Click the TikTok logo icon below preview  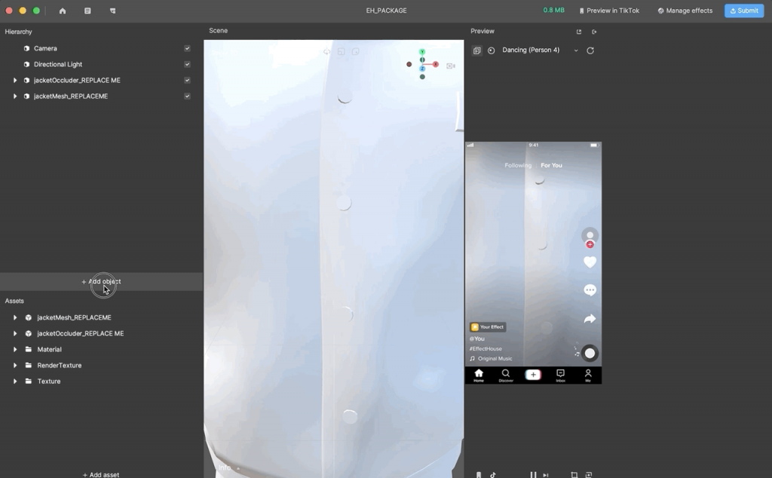493,474
